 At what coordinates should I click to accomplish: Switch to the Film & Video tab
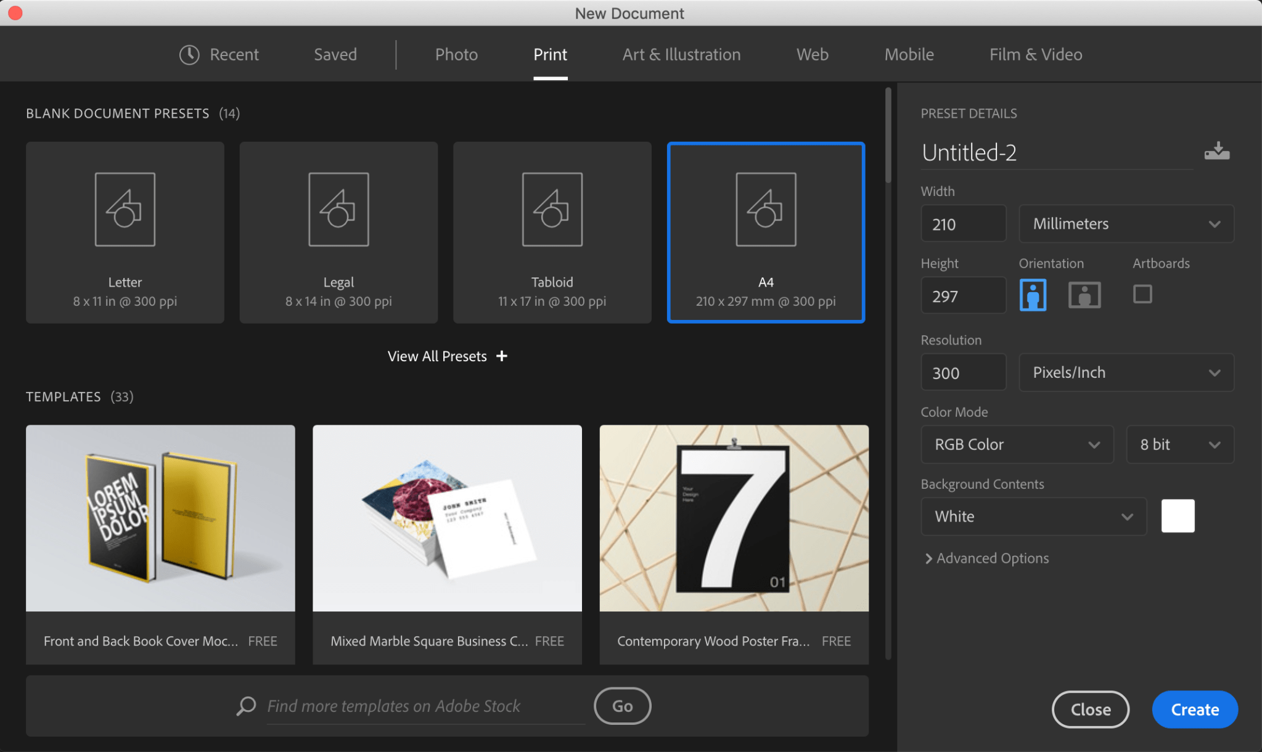(x=1035, y=55)
